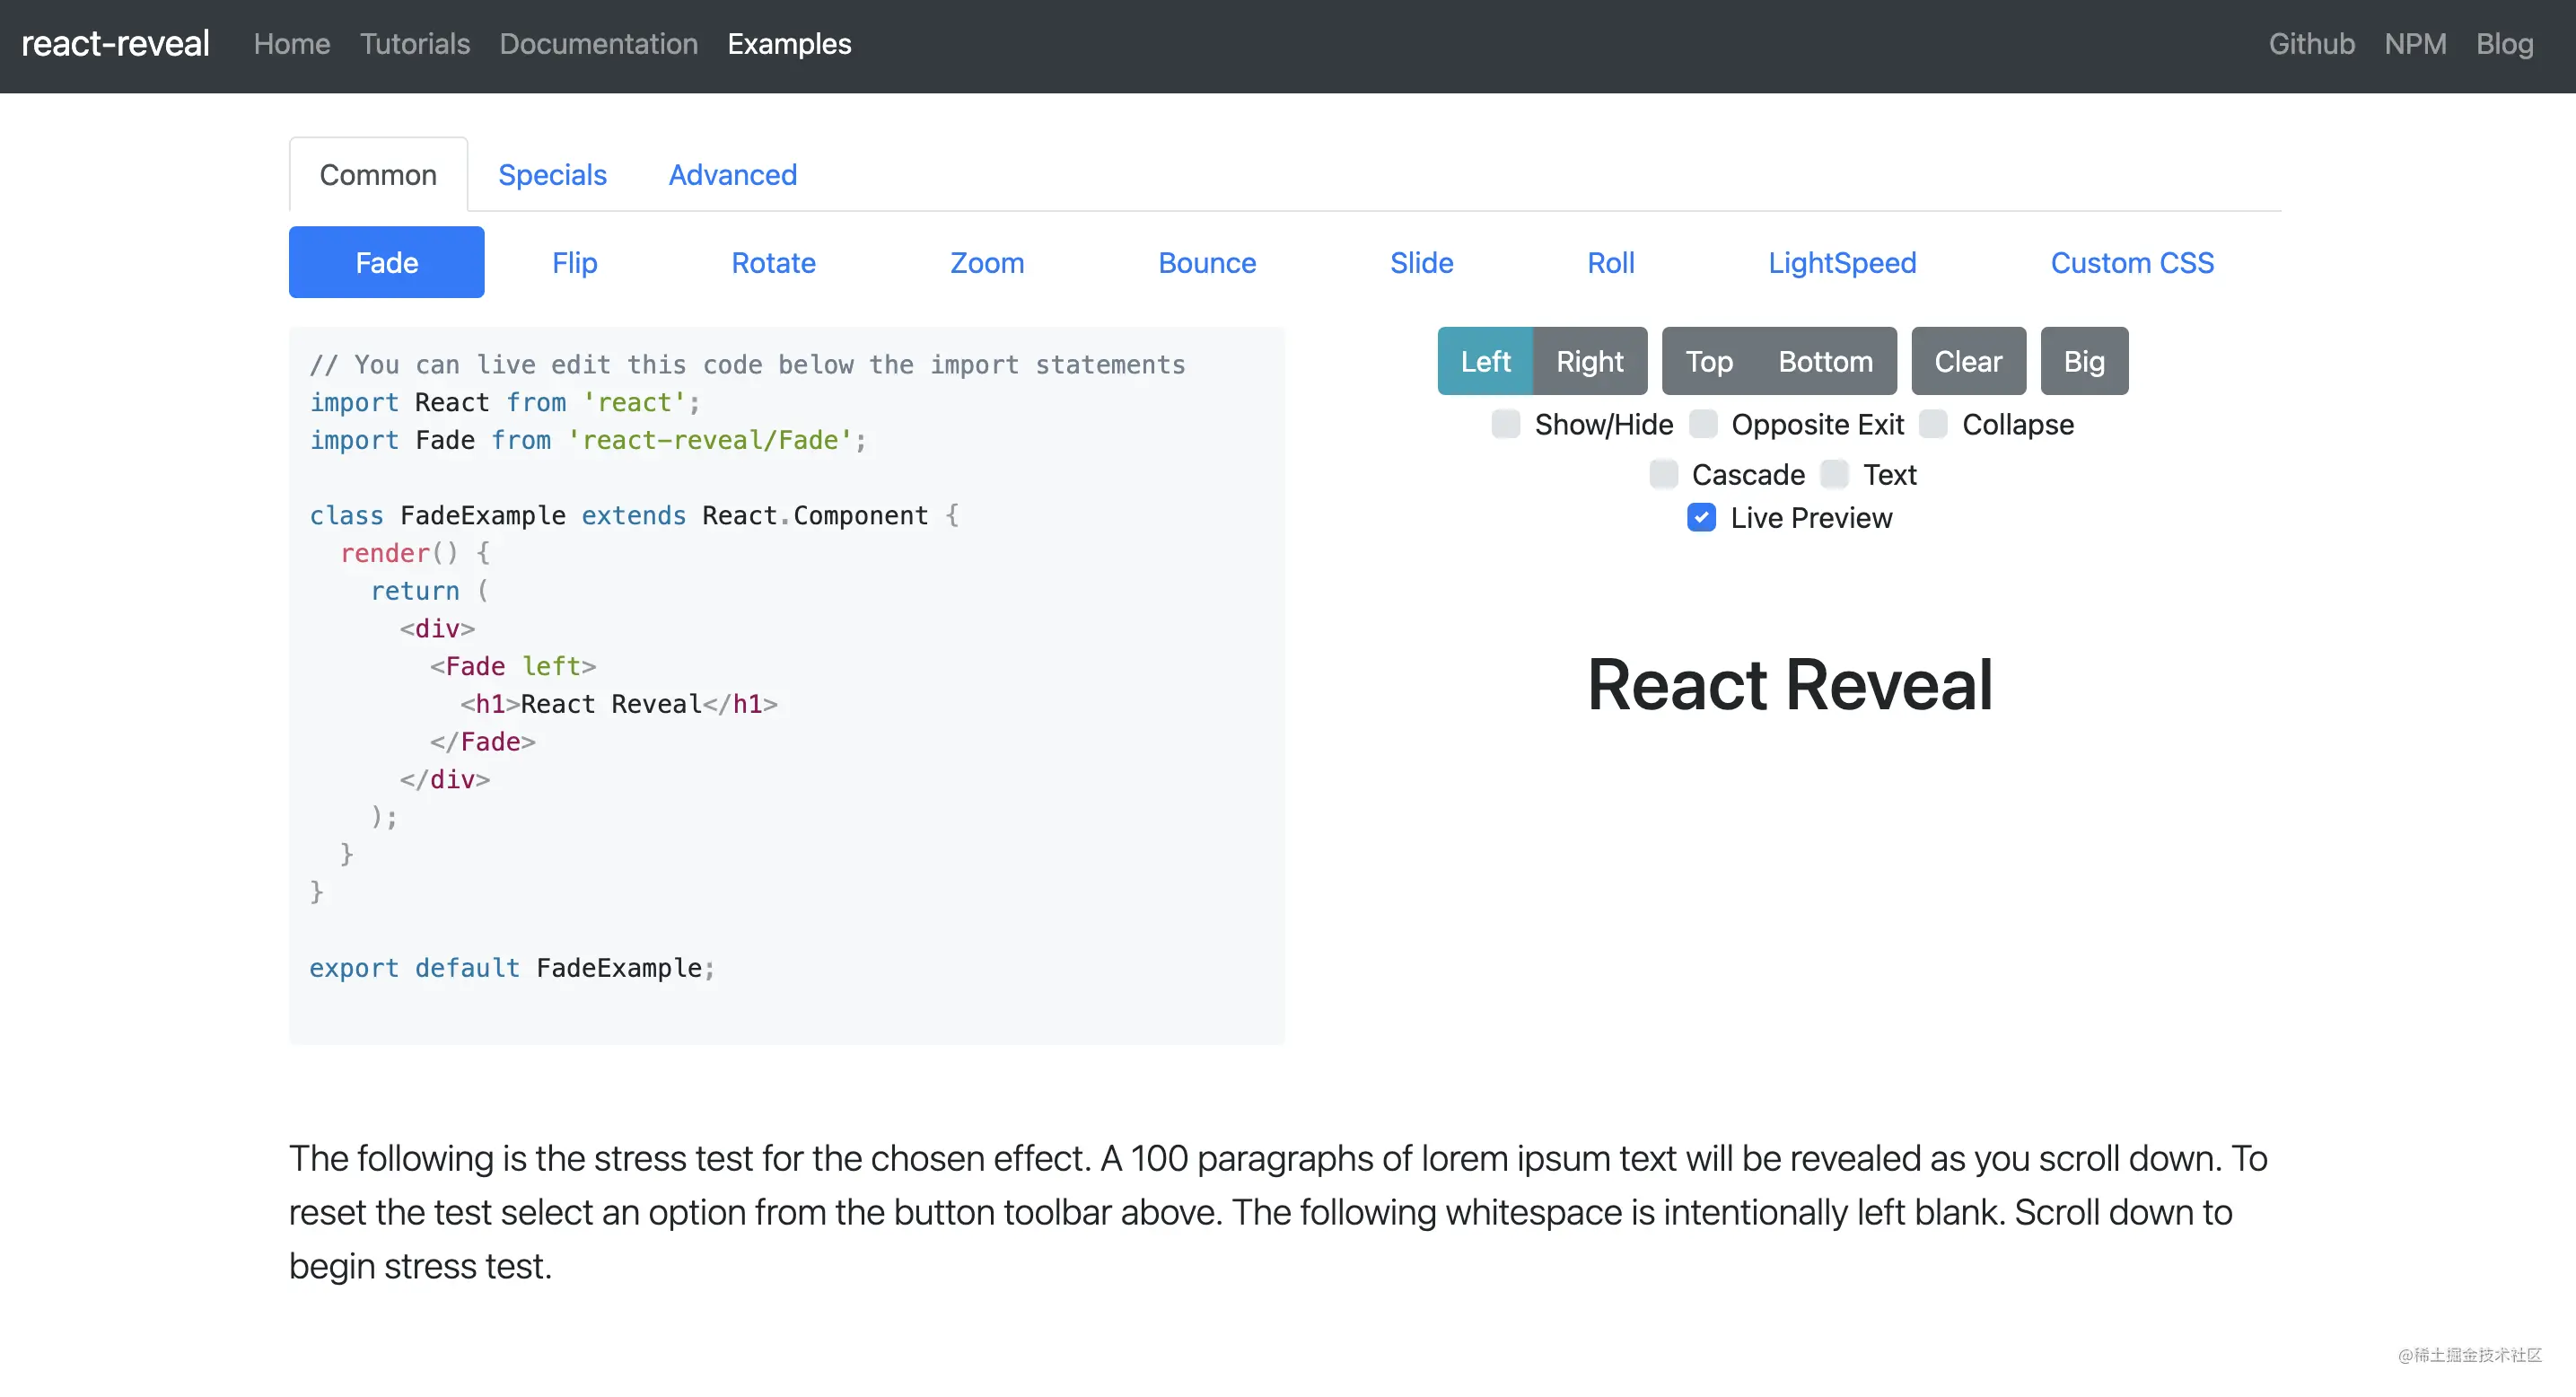Click the Slide animation option

pos(1421,261)
